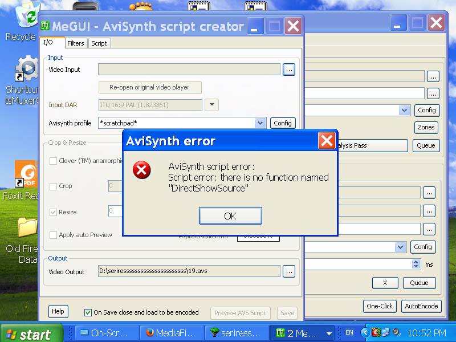Minimize the rear MeGUI main window
456x342 pixels.
tap(398, 23)
